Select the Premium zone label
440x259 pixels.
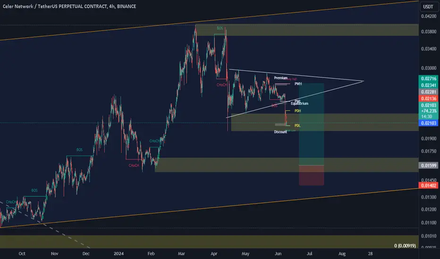point(280,78)
